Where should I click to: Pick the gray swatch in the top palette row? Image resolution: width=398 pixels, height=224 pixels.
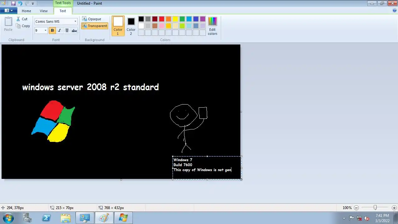pos(148,19)
